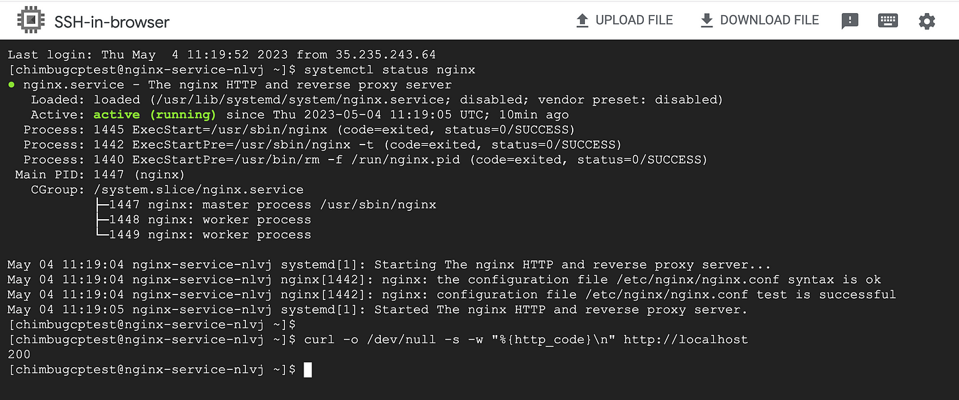The image size is (959, 400).
Task: Open the settings gear icon
Action: [927, 21]
